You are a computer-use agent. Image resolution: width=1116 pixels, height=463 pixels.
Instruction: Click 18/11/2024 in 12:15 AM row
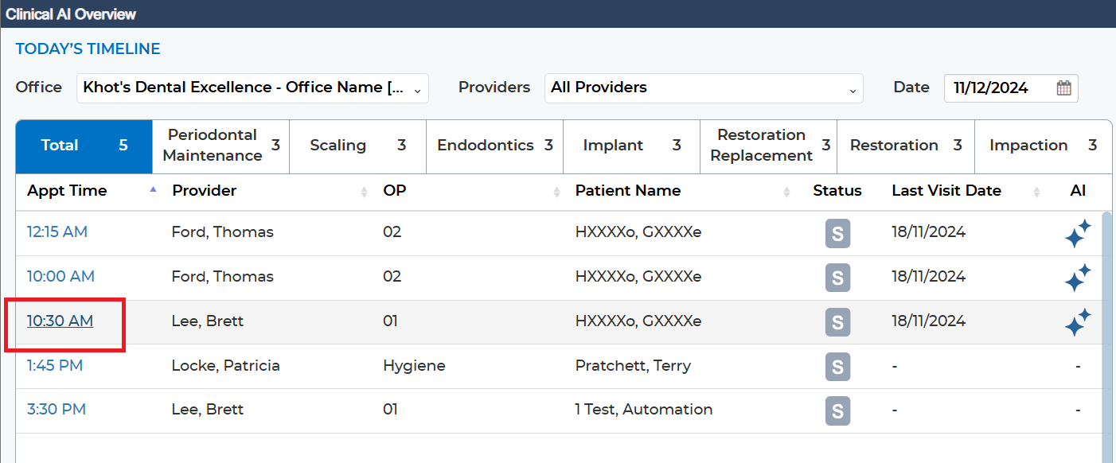[x=929, y=232]
